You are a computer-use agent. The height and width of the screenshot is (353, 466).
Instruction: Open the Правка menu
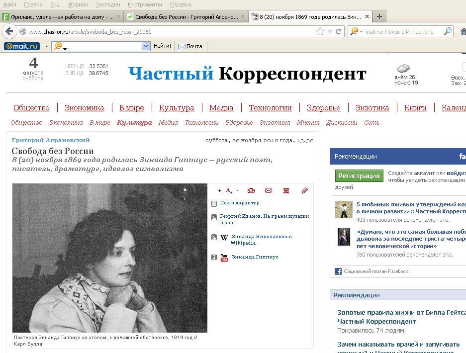click(x=33, y=5)
